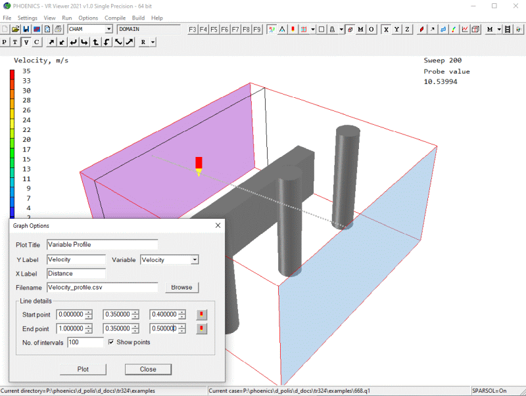Image resolution: width=526 pixels, height=396 pixels.
Task: Click the Open folder toolbar icon
Action: (15, 29)
